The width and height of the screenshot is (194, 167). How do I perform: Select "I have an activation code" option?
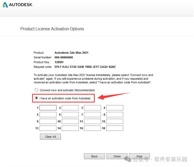37,98
